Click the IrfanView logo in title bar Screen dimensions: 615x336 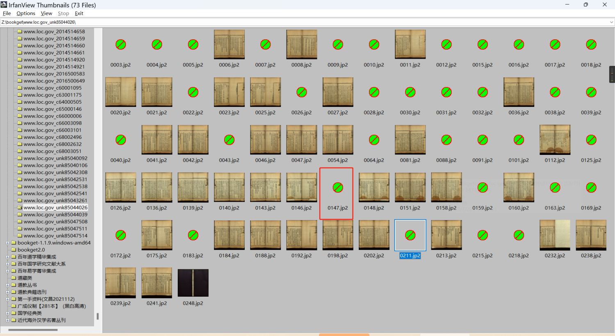point(4,5)
